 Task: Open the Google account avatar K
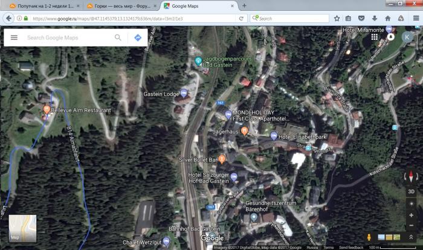[407, 37]
